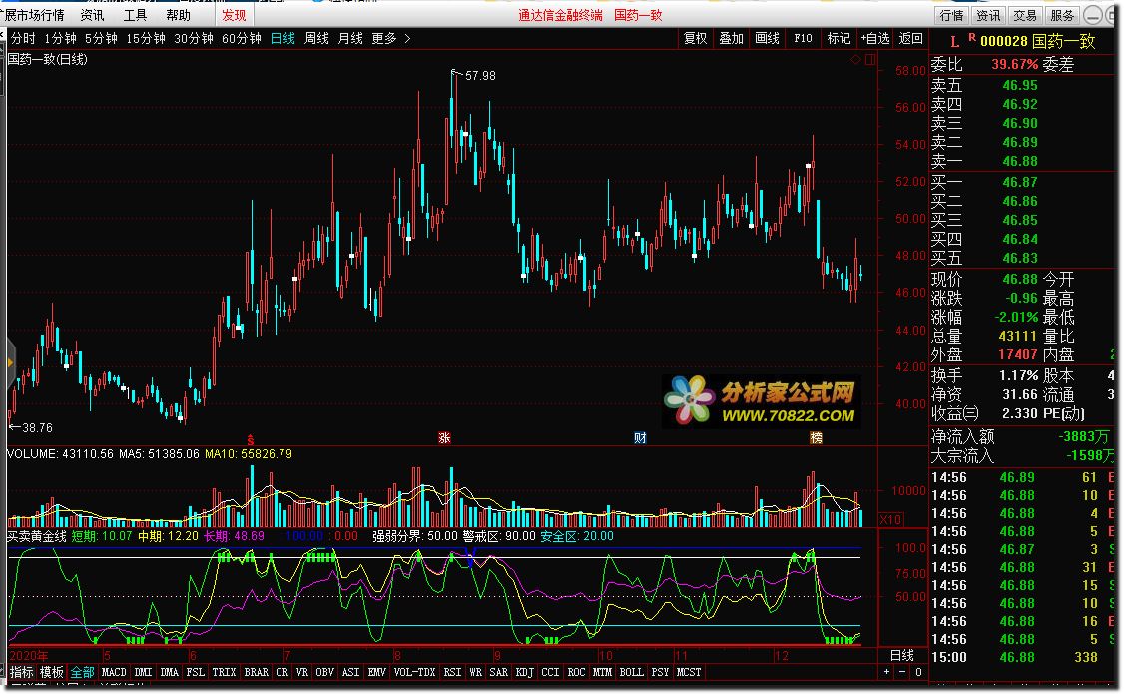Select the 全部 indicators tab
1124x694 pixels.
82,672
